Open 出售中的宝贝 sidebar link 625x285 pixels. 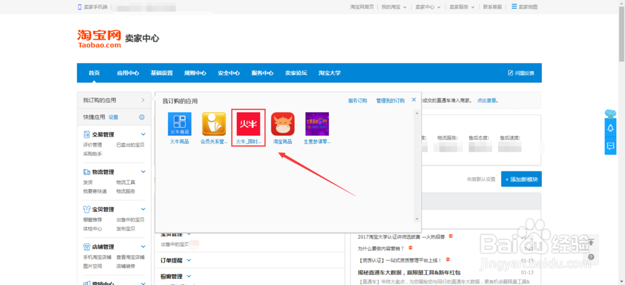click(x=131, y=220)
